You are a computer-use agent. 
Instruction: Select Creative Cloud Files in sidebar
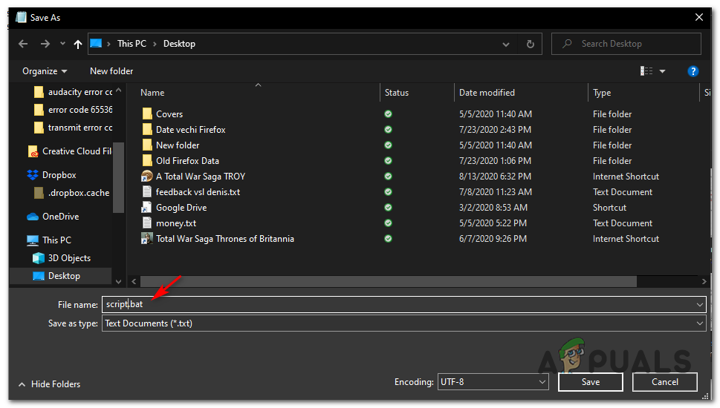(x=70, y=151)
